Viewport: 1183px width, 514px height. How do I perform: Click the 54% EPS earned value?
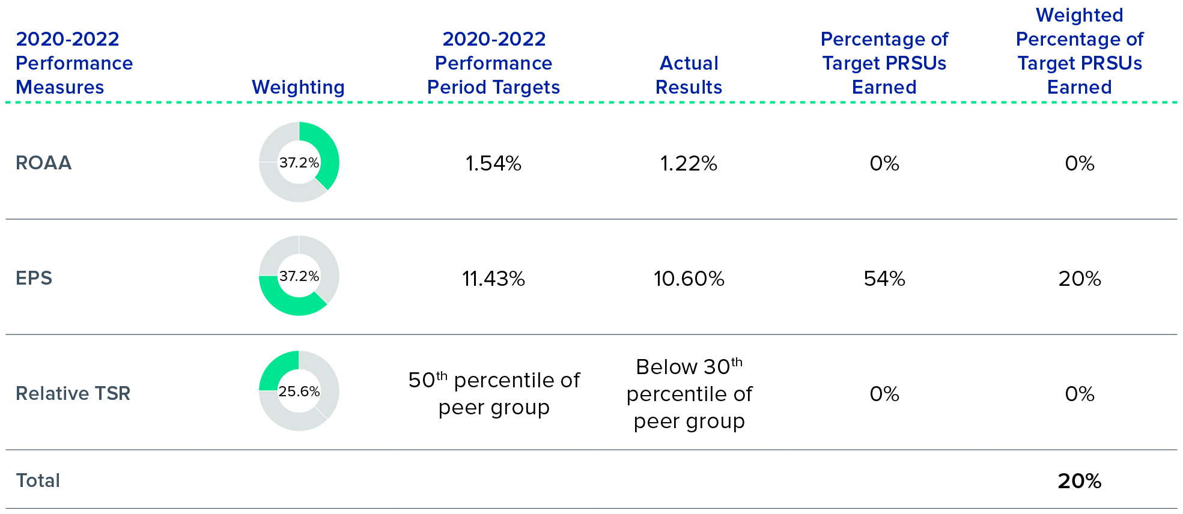(x=884, y=279)
